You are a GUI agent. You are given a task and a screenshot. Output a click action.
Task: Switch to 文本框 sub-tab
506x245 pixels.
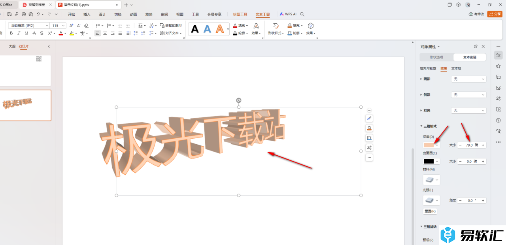coord(456,68)
